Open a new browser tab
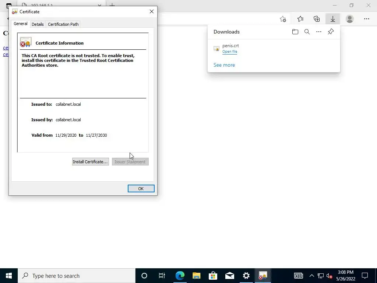 click(x=112, y=5)
